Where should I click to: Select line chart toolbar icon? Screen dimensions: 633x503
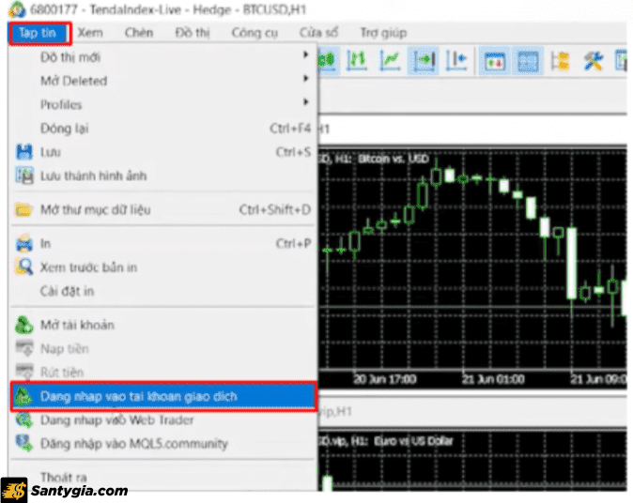pos(390,60)
